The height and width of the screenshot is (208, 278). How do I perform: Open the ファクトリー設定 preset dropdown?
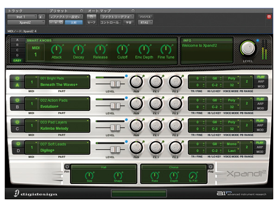click(x=66, y=17)
